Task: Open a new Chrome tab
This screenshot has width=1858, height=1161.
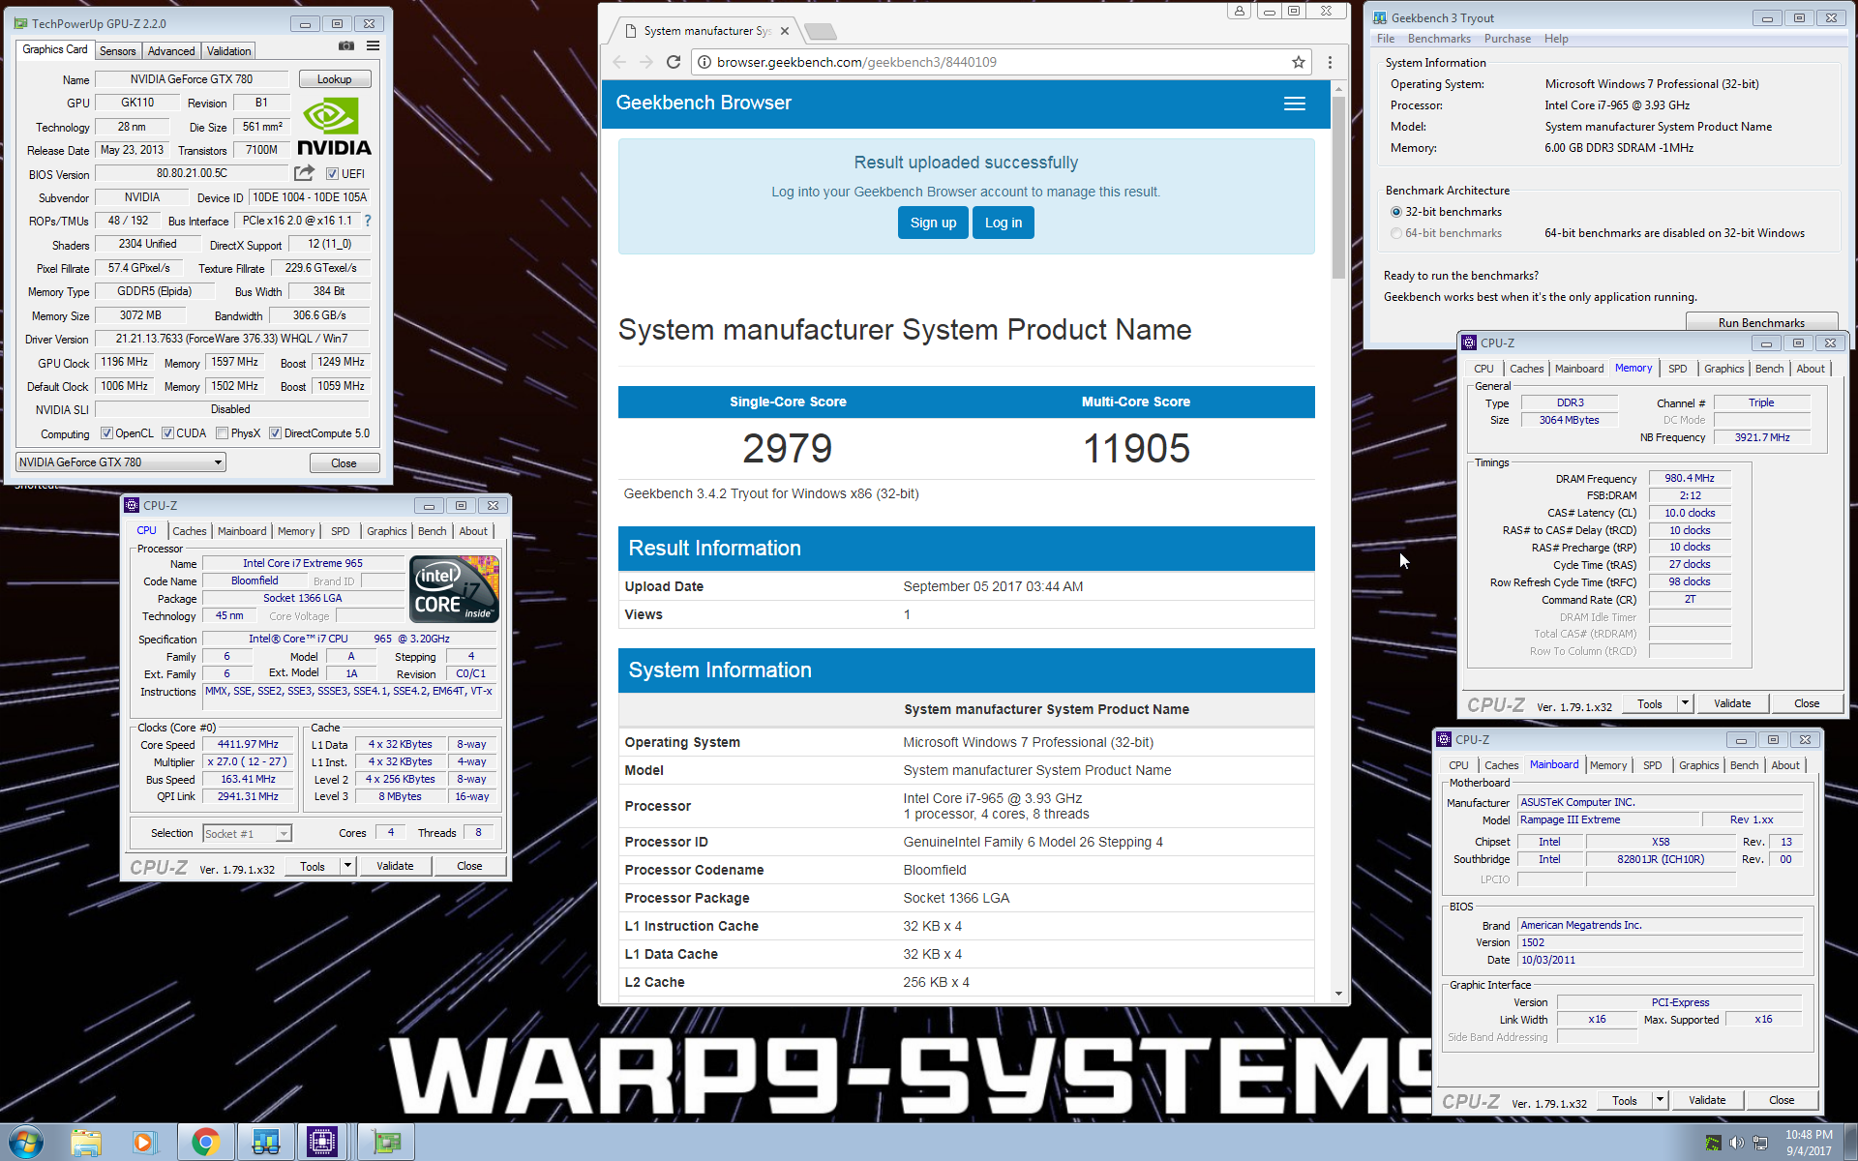Action: pyautogui.click(x=821, y=32)
